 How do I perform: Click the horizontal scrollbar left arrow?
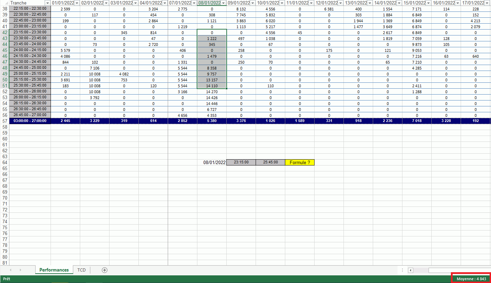tap(411, 270)
